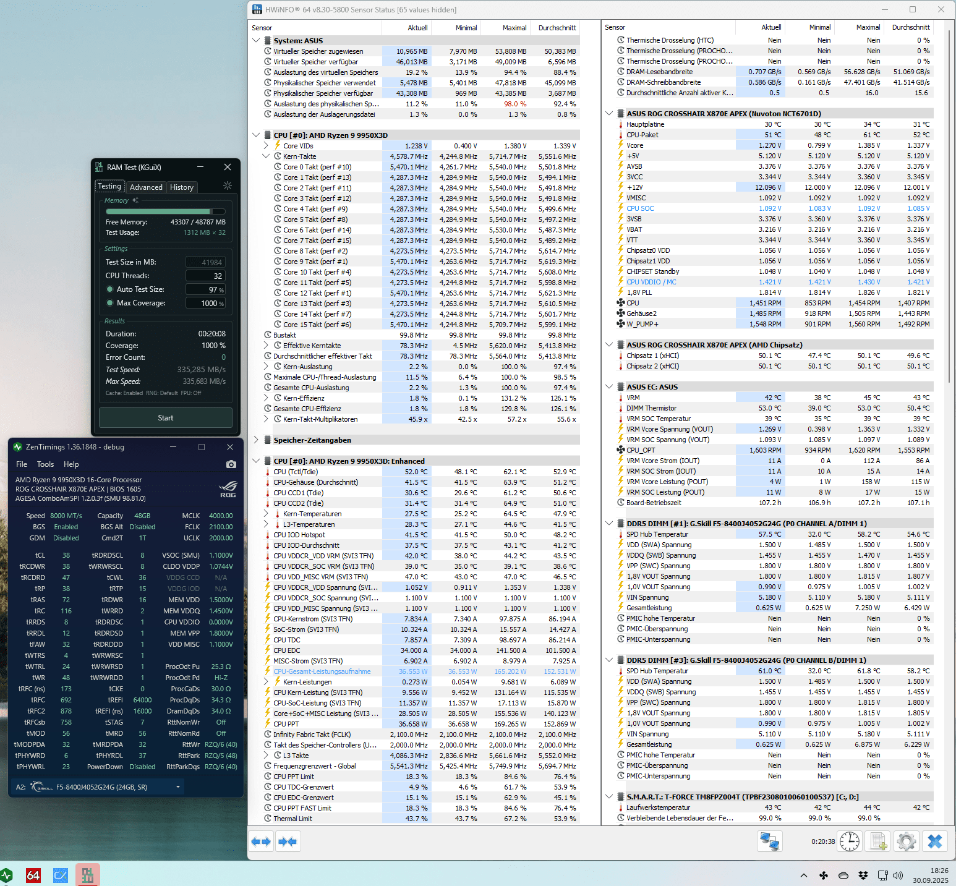956x886 pixels.
Task: Collapse the Kern-Takte row
Action: (266, 156)
